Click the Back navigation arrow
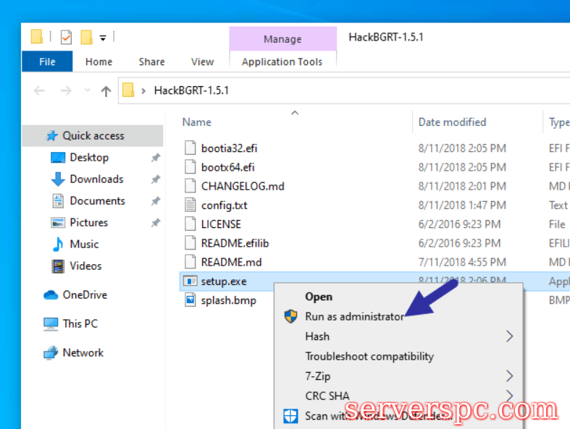Image resolution: width=570 pixels, height=429 pixels. pyautogui.click(x=40, y=90)
